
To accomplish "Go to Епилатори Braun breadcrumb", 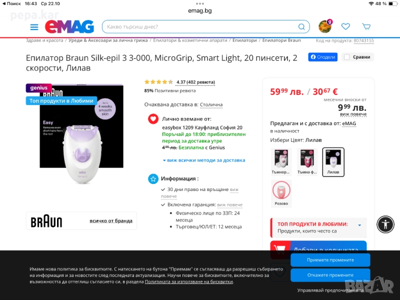I will point(281,40).
